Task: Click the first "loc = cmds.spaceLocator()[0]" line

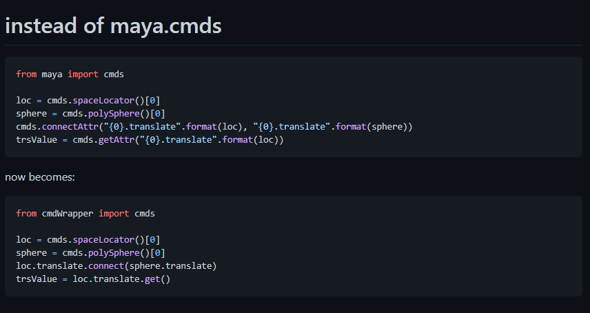Action: [x=88, y=101]
